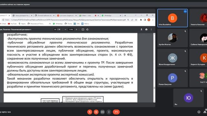Open the WhatsApp bookmark
This screenshot has height=116, width=207.
58,24
